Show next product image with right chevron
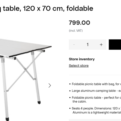Viewport: 121px width, 121px height. click(x=50, y=85)
